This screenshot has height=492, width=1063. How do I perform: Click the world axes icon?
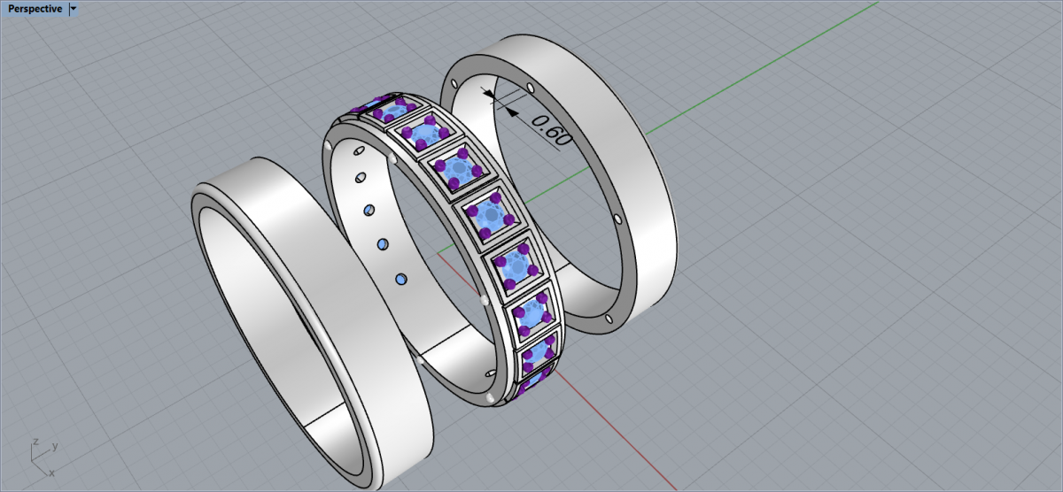[x=43, y=457]
